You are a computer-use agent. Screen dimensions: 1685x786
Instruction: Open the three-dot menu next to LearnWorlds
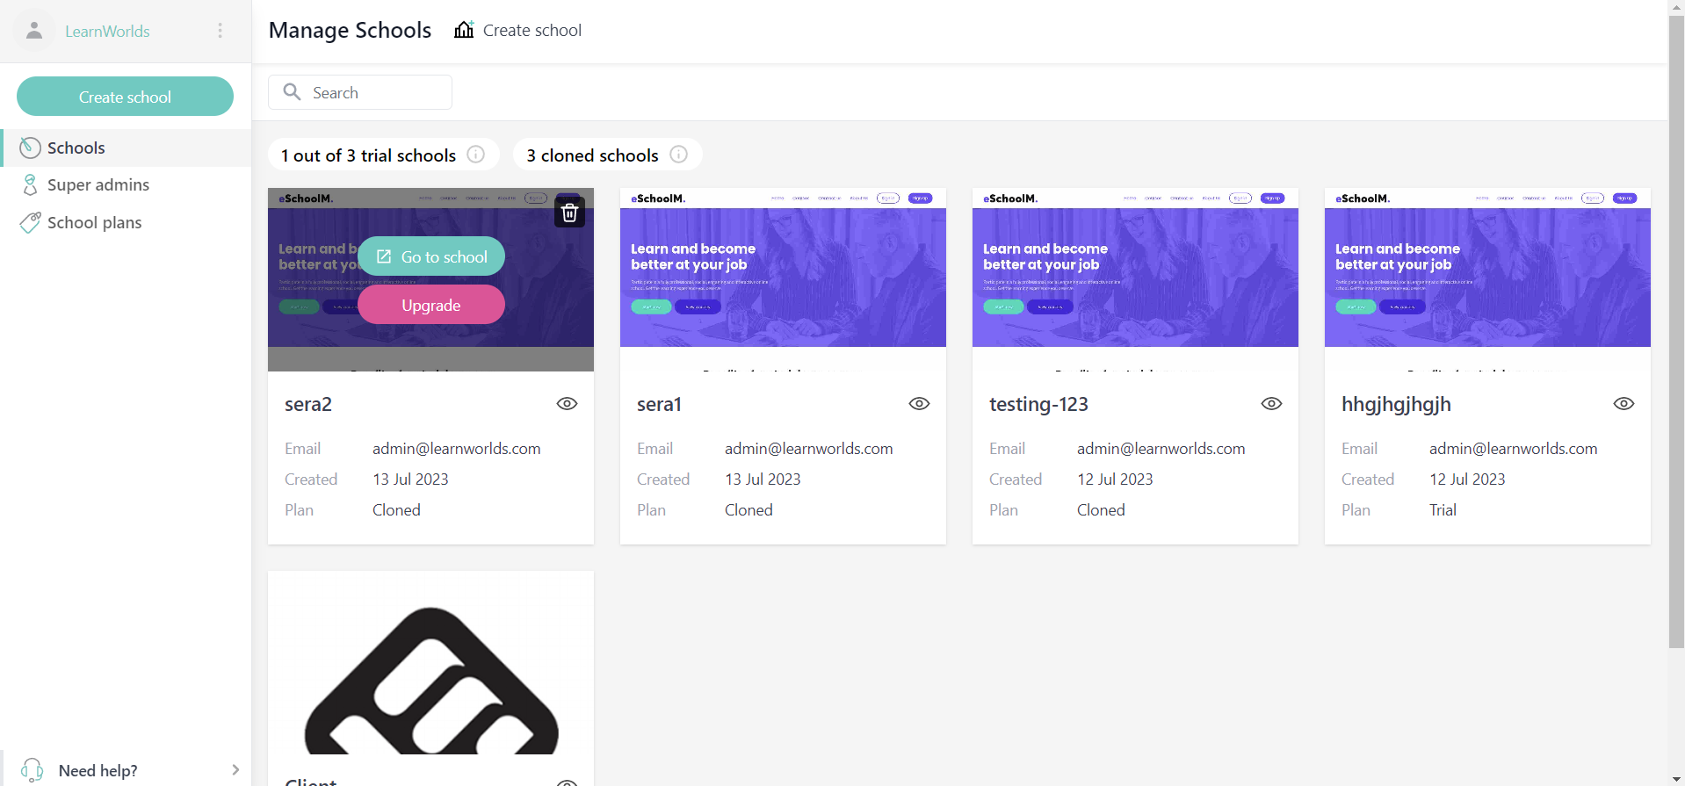click(x=221, y=31)
